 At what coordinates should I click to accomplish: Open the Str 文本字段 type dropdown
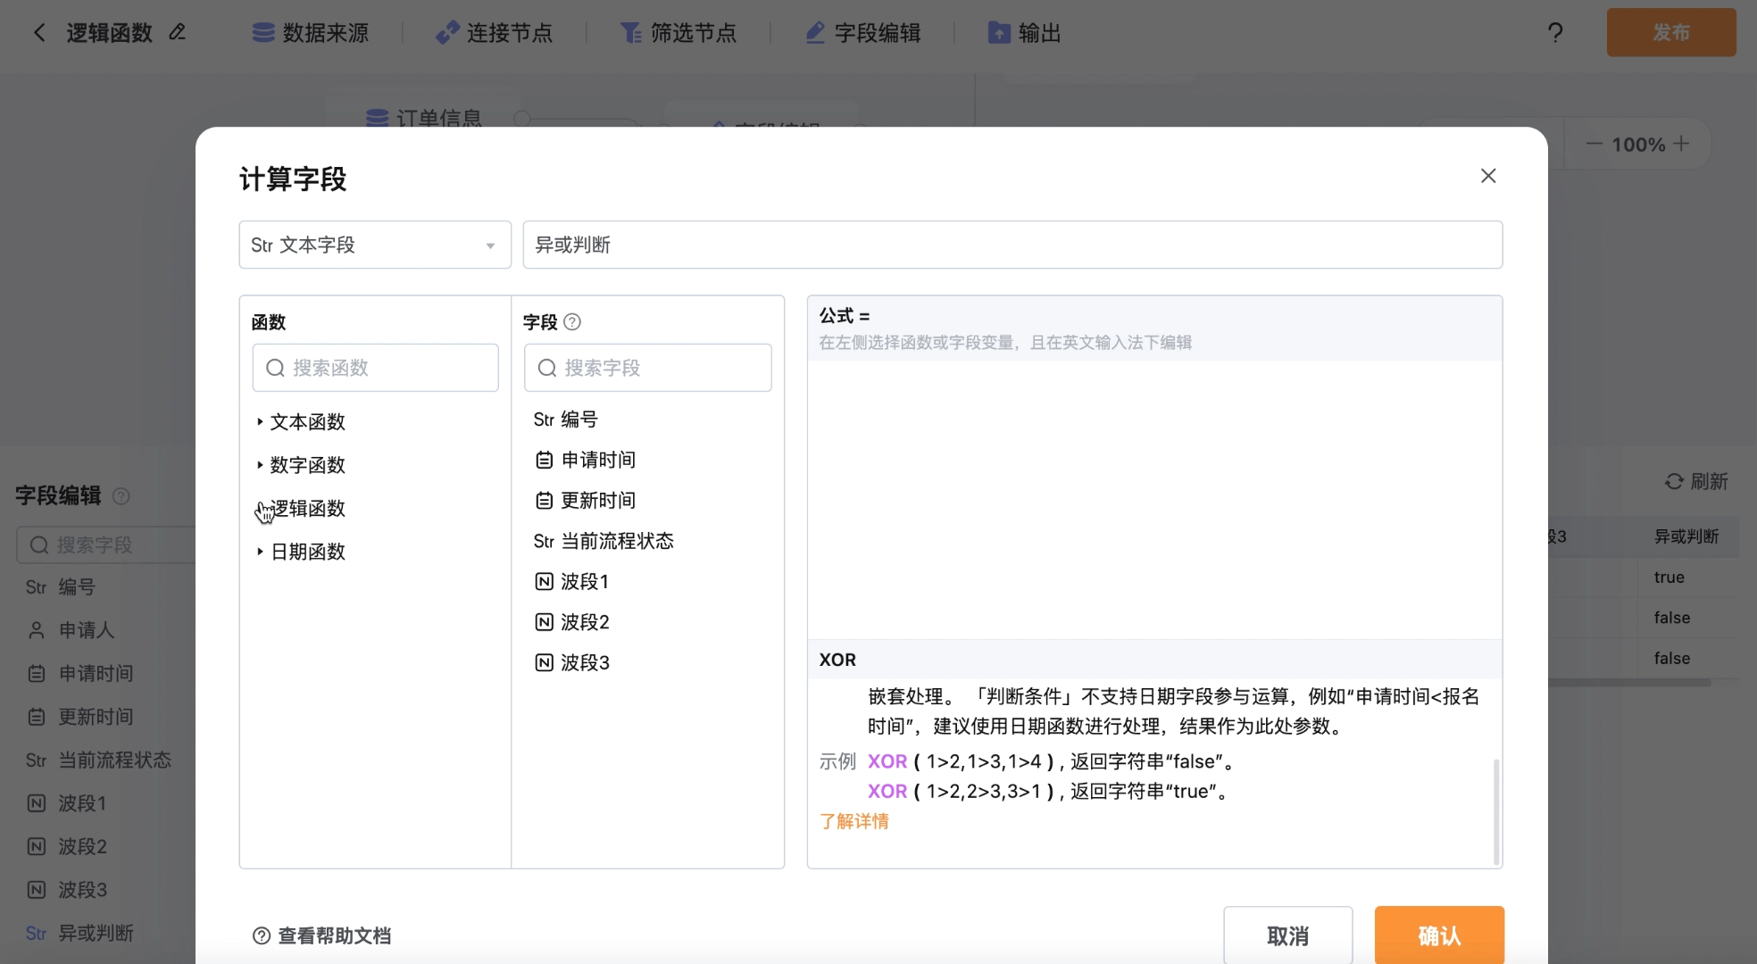[375, 245]
